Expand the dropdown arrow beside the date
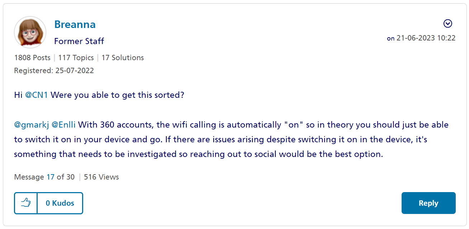Image resolution: width=469 pixels, height=229 pixels. (447, 24)
